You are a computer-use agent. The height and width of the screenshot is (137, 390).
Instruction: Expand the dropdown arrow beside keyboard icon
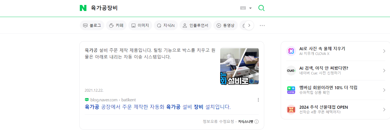(x=250, y=8)
